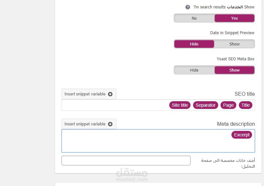Select Yes for show in search results
This screenshot has width=264, height=186.
pos(234,18)
